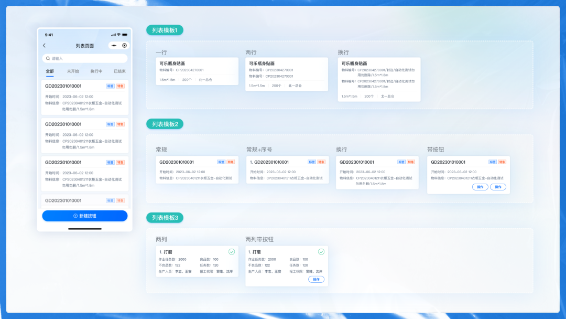Click the 列表模板1 green label

tap(165, 30)
